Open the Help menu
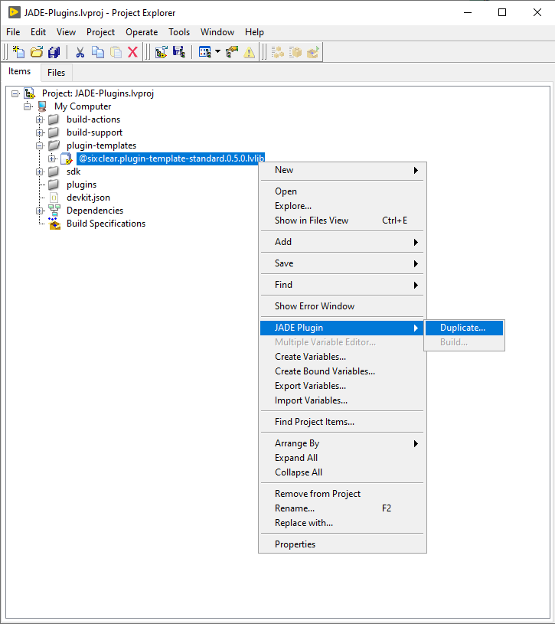555x624 pixels. 254,32
